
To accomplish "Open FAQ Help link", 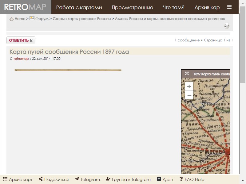I will [192, 179].
